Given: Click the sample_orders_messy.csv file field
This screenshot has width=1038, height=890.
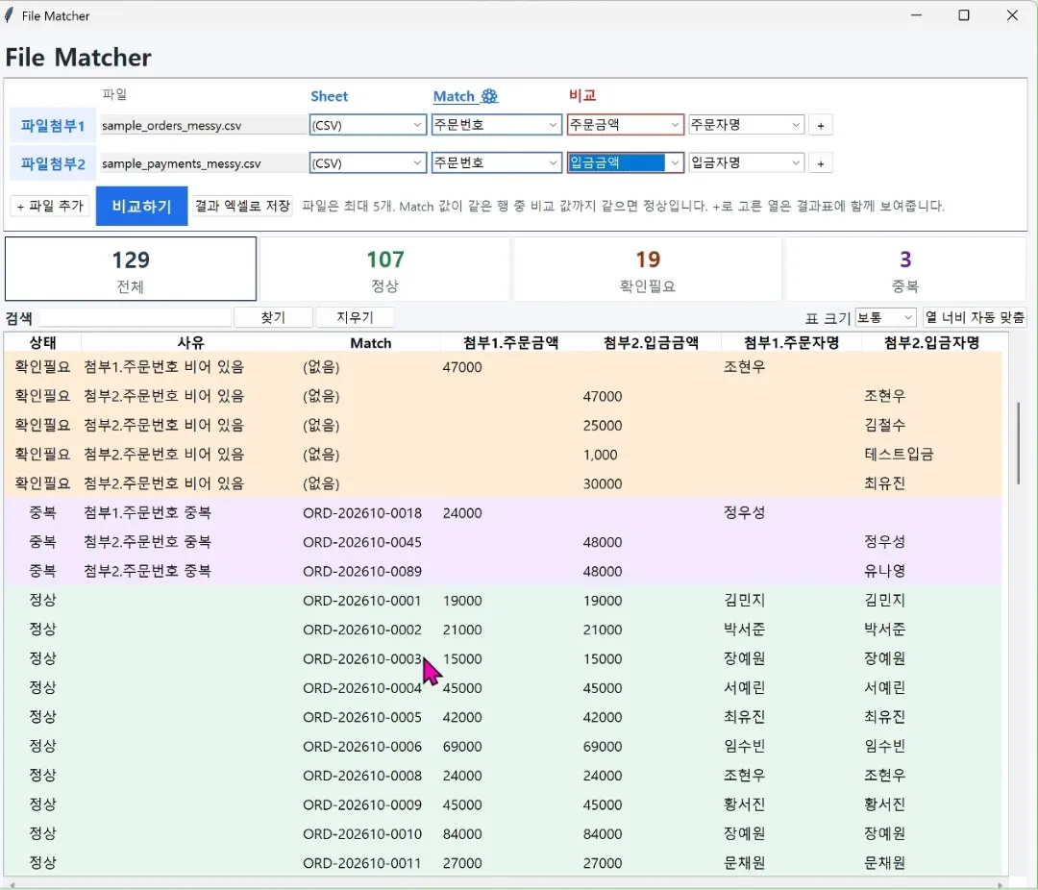Looking at the screenshot, I should click(x=203, y=125).
